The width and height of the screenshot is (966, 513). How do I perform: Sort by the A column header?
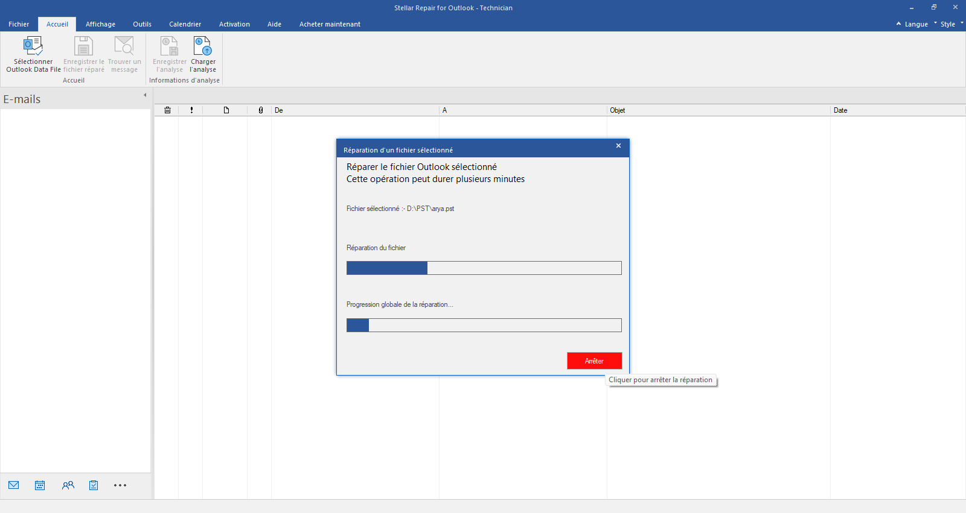click(523, 110)
